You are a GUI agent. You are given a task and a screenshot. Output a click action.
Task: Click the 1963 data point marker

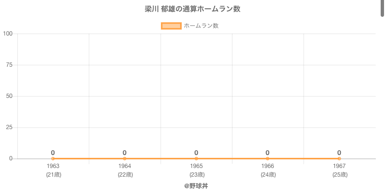coord(53,158)
